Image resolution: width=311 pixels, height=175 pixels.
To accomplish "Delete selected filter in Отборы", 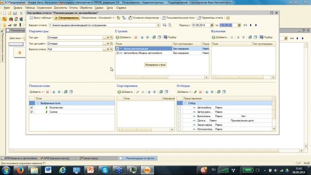I will pos(201,92).
